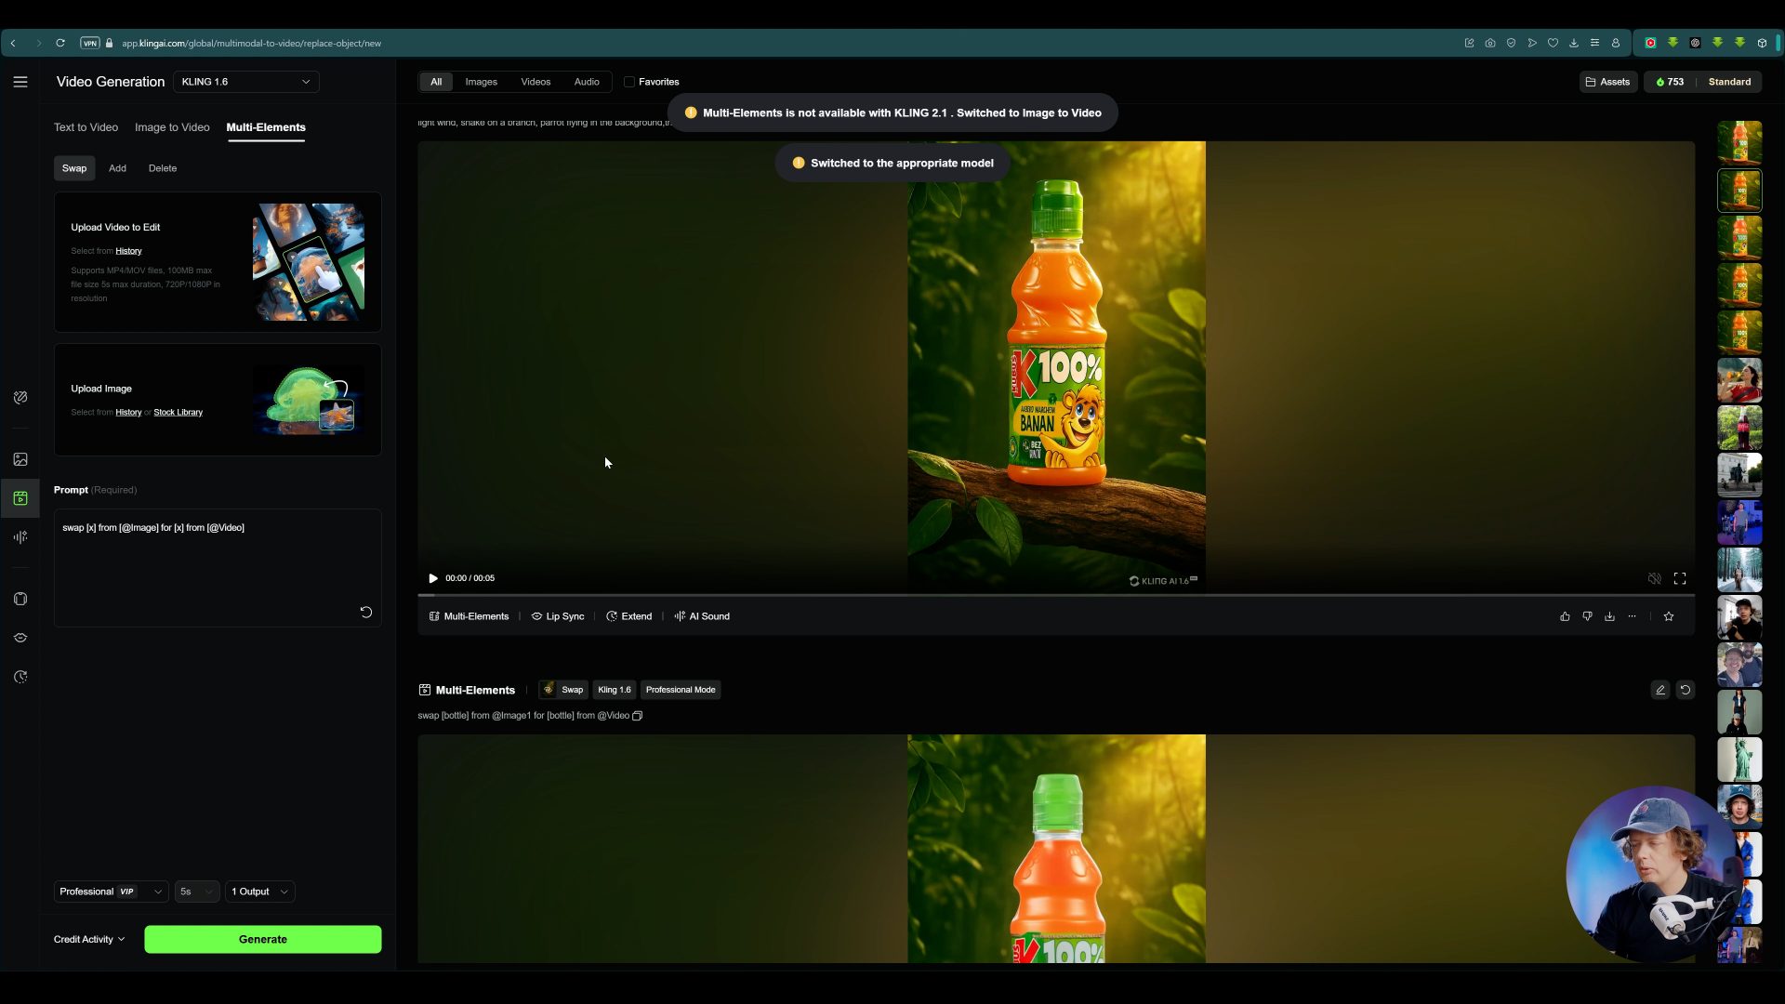Screen dimensions: 1785x1004
Task: Select the Statue of Liberty thumbnail
Action: click(x=1739, y=760)
